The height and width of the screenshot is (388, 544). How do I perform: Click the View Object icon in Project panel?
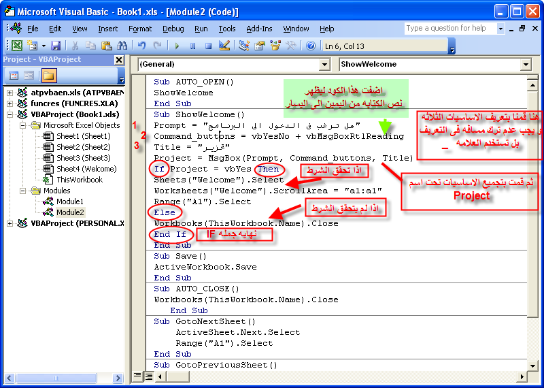click(x=29, y=76)
